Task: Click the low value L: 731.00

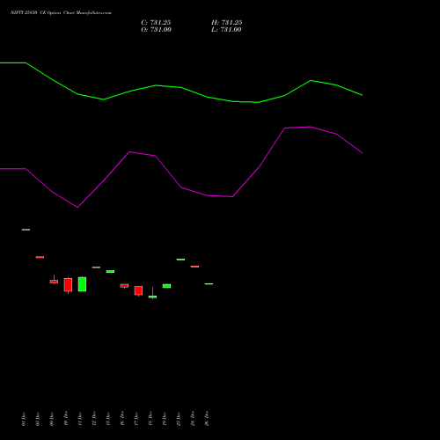Action: point(226,30)
